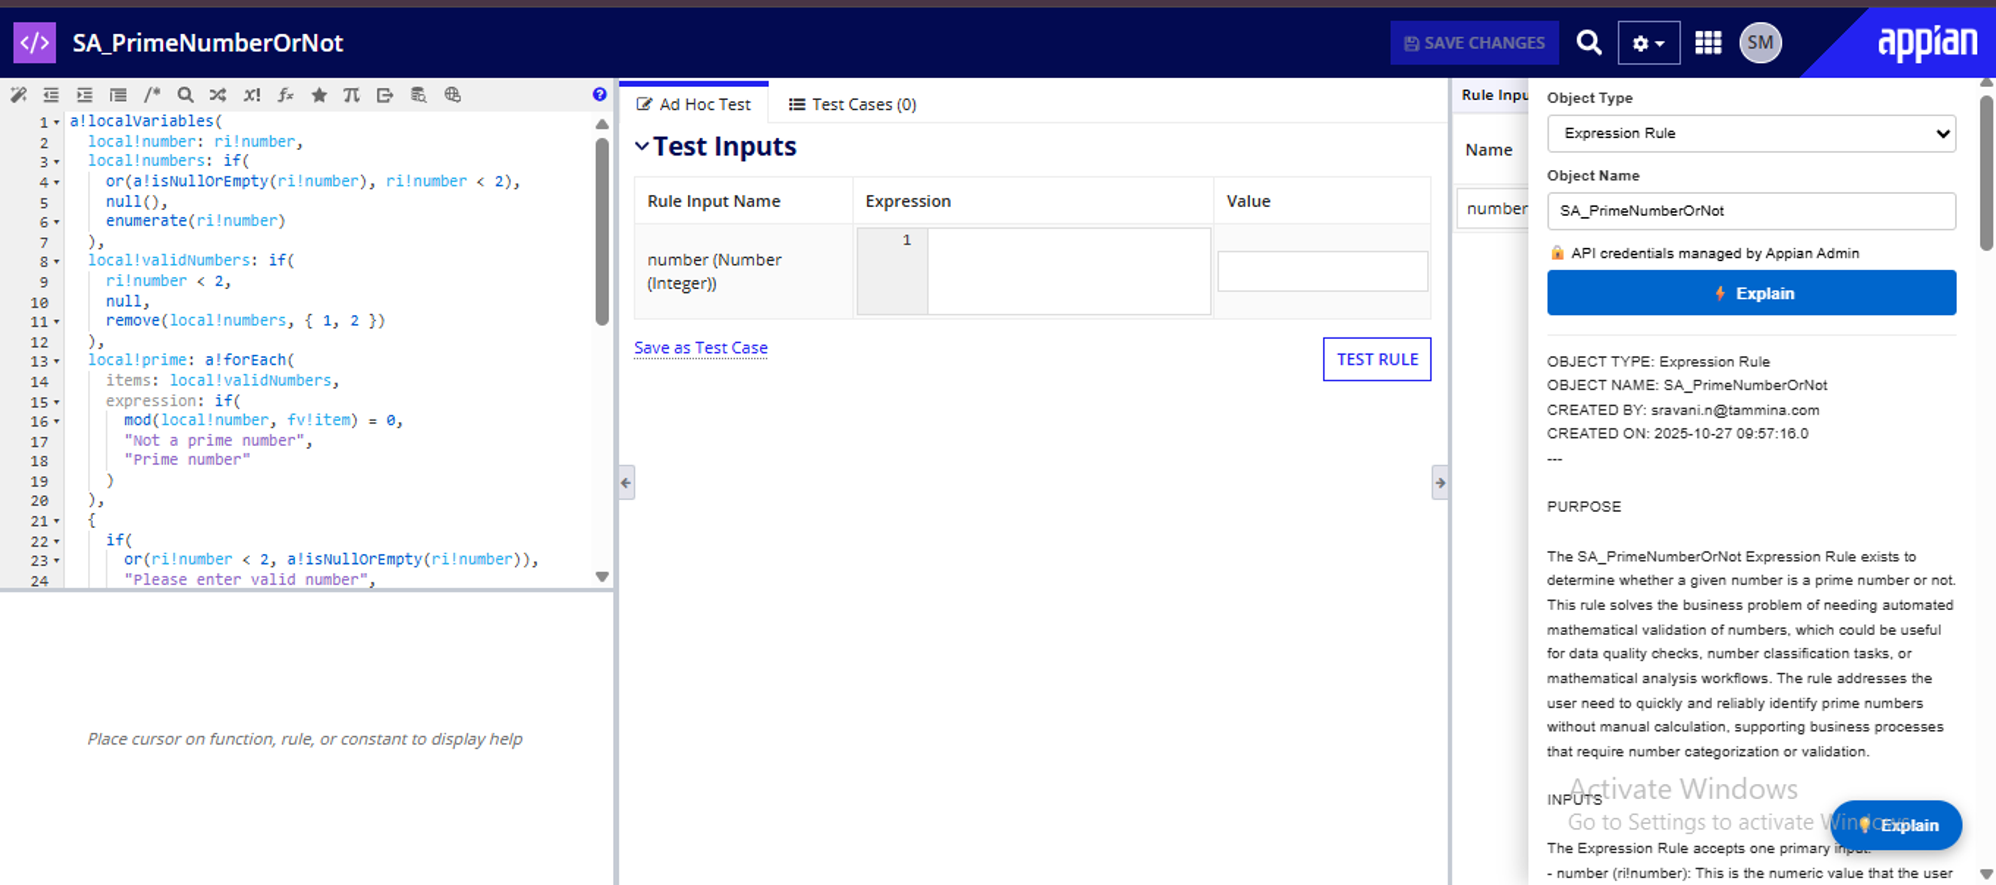Screen dimensions: 1996x885
Task: Open the gear settings menu
Action: pyautogui.click(x=1648, y=43)
